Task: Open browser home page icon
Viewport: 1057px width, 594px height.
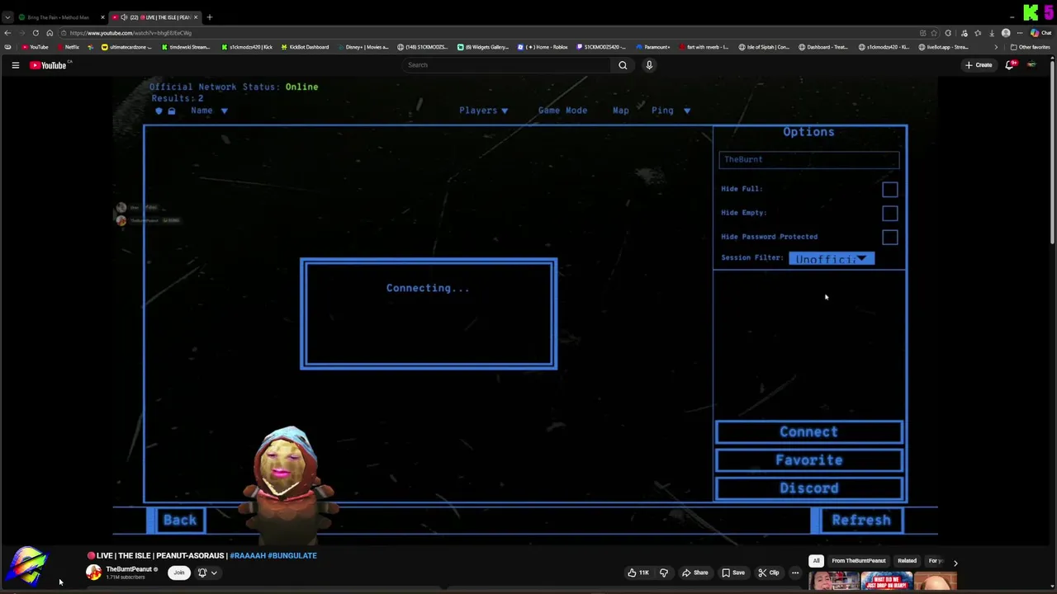Action: pos(50,33)
